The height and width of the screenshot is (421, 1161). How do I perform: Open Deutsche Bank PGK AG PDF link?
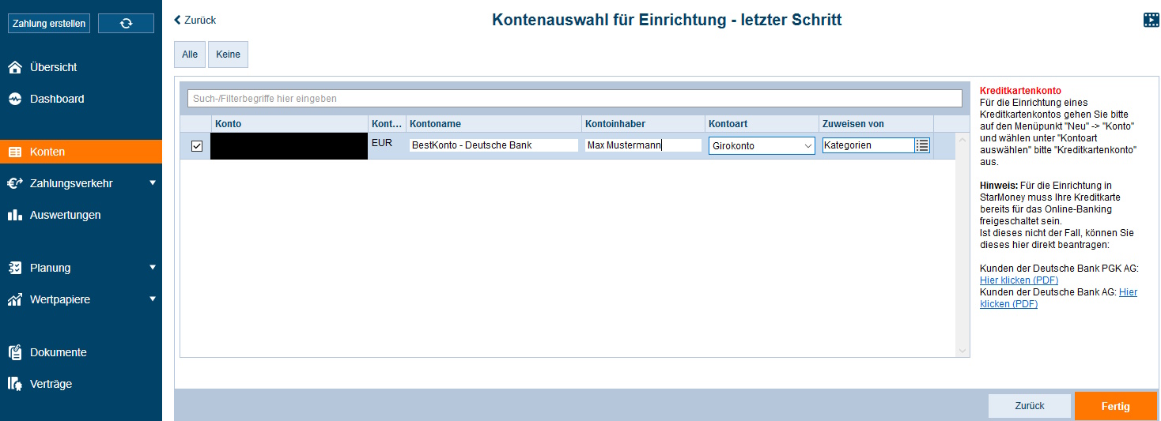tap(1019, 280)
